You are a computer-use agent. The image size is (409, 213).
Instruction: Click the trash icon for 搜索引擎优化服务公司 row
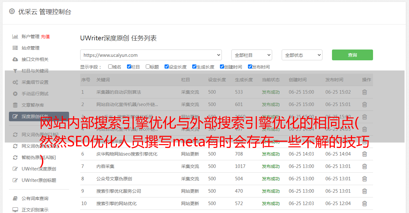364,191
